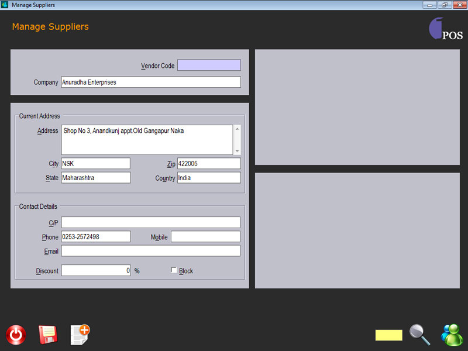Click the Discount percentage field
Image resolution: width=468 pixels, height=351 pixels.
(x=95, y=271)
